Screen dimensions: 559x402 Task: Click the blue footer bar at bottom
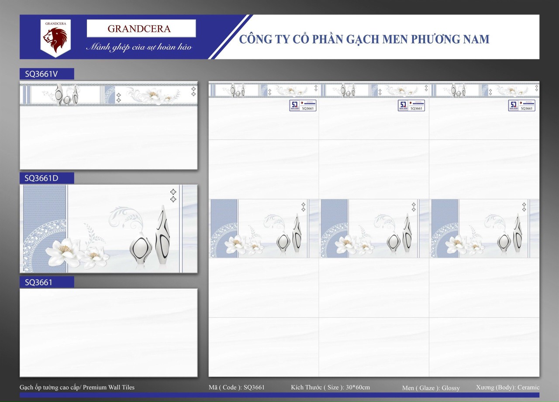click(279, 395)
